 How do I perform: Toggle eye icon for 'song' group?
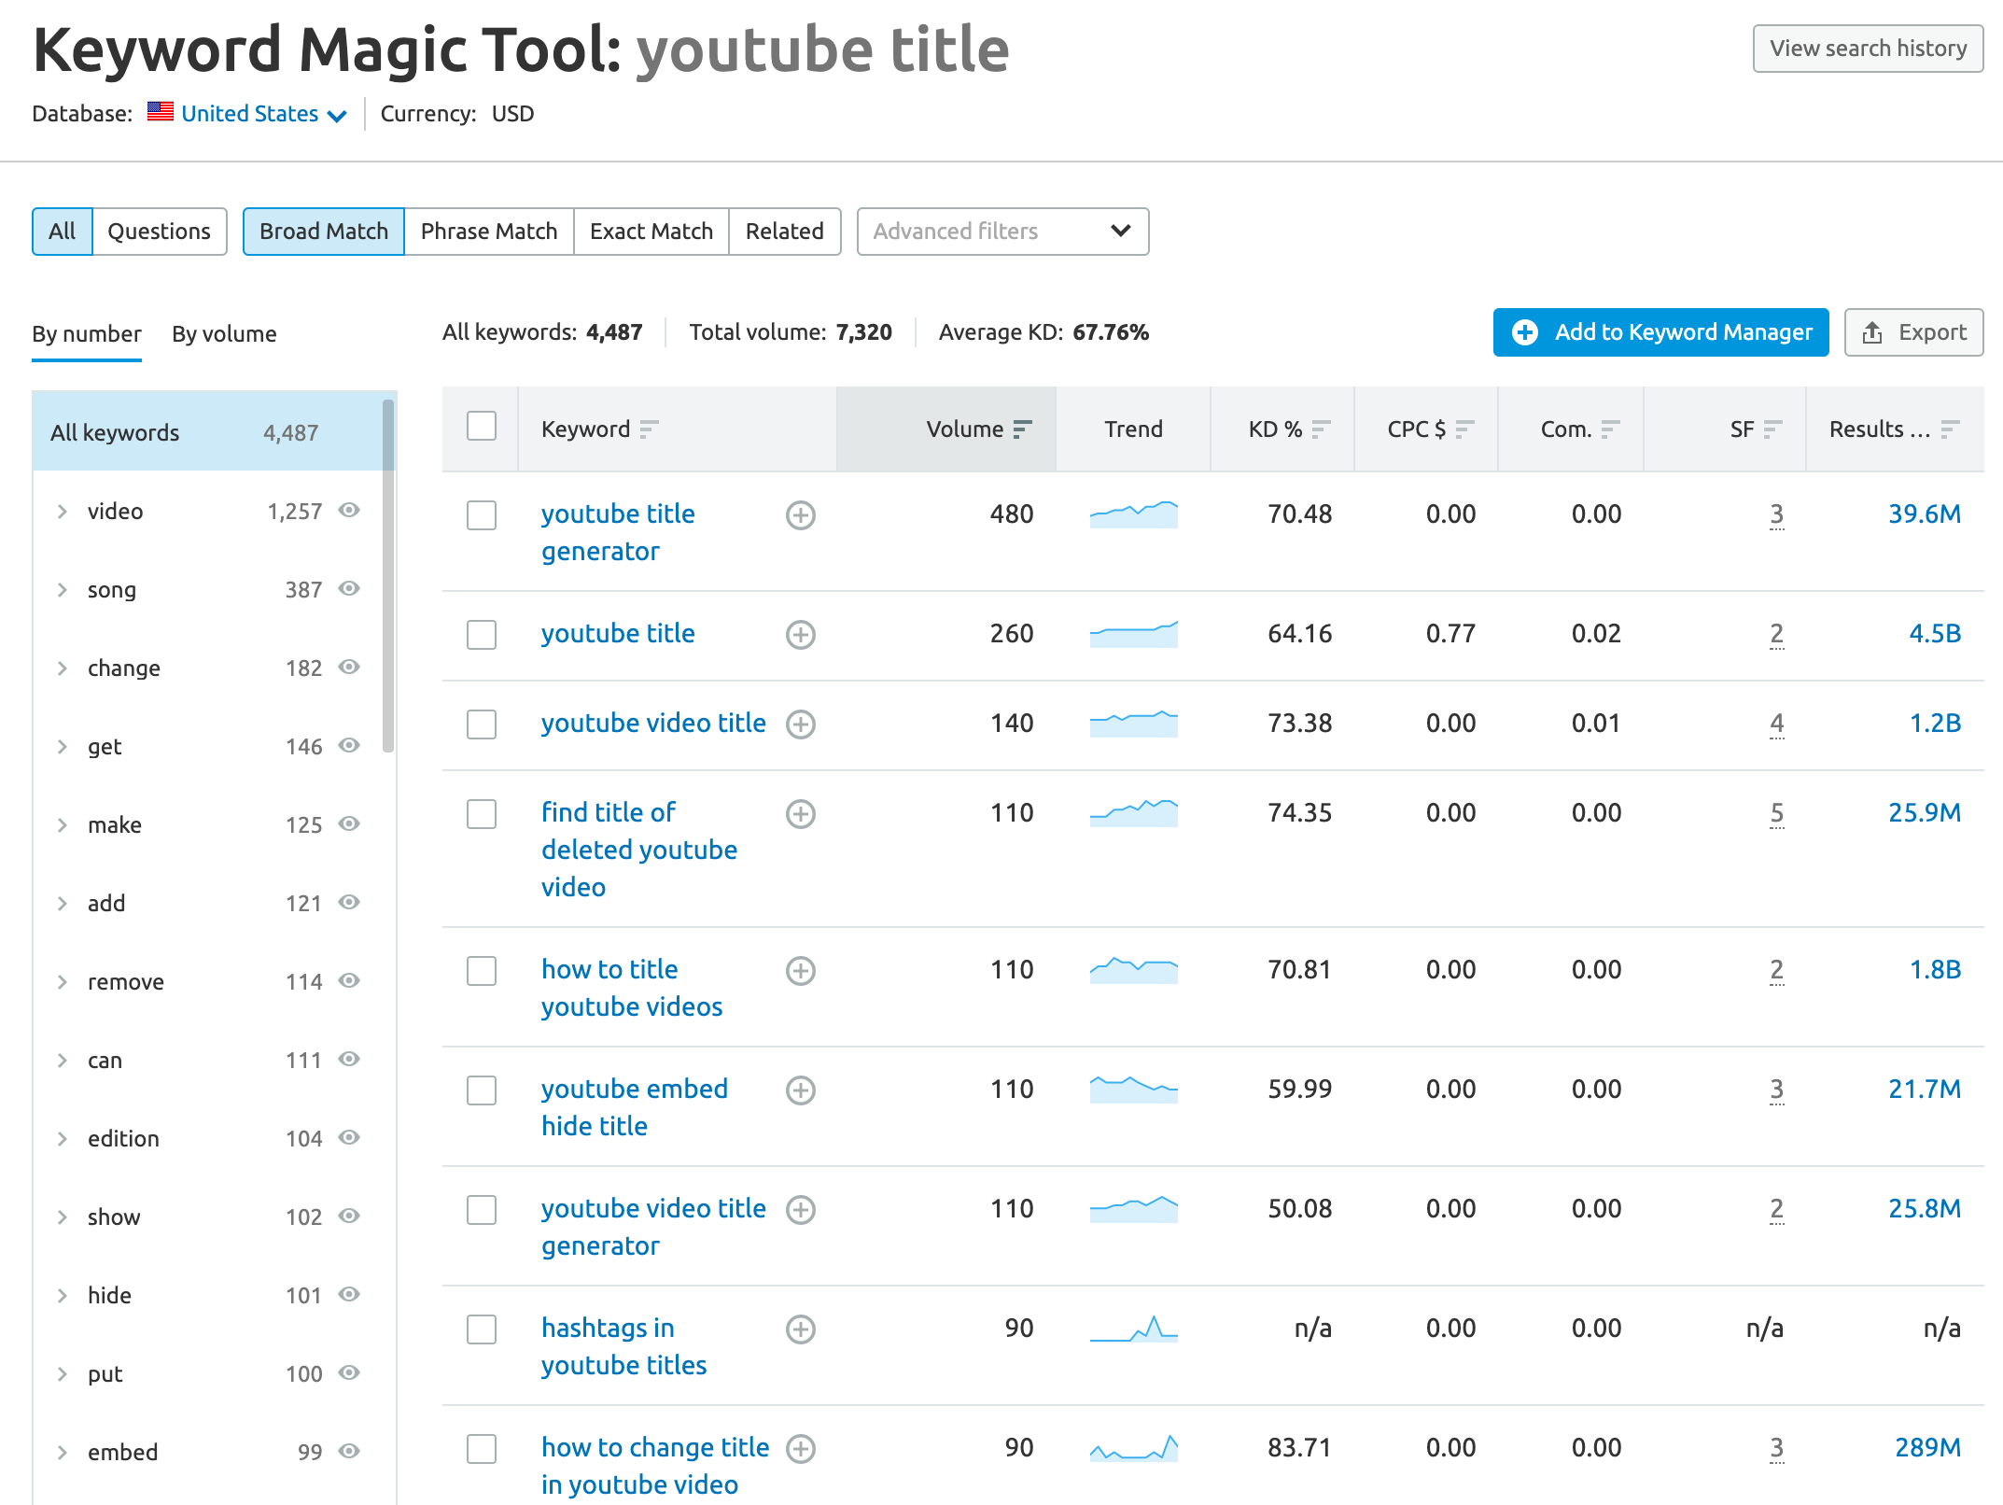point(349,589)
